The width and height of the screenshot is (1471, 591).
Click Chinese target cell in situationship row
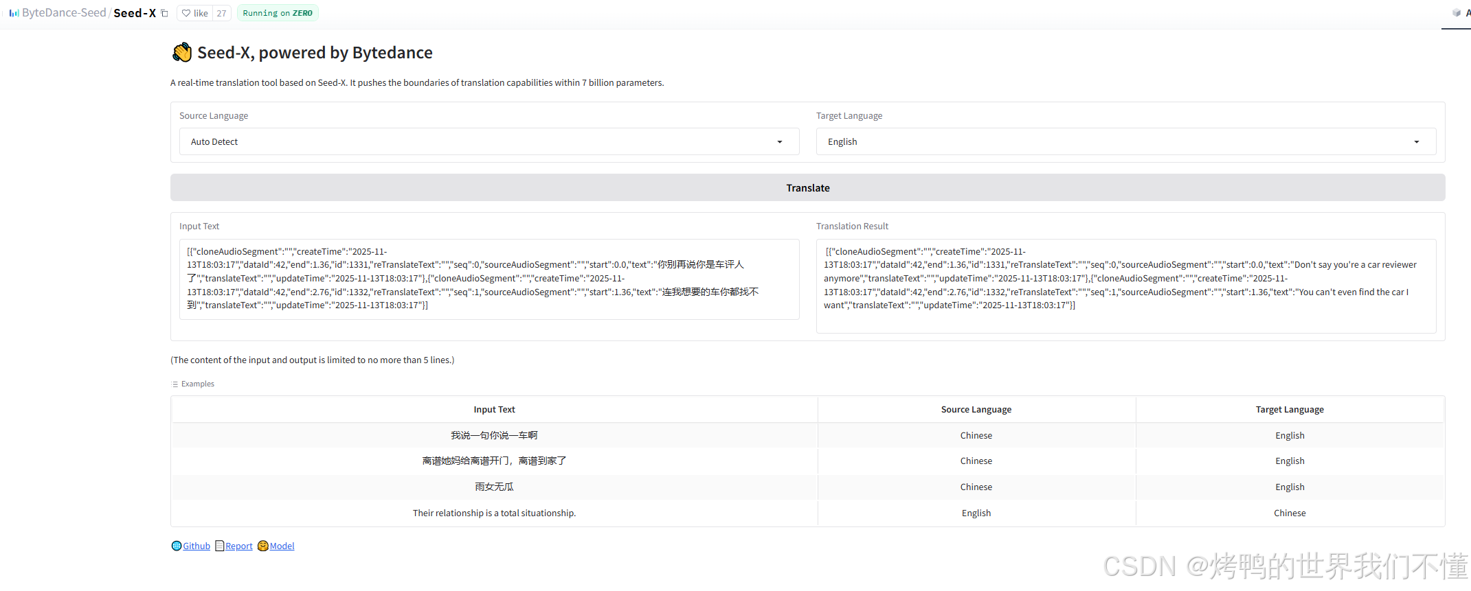coord(1290,513)
